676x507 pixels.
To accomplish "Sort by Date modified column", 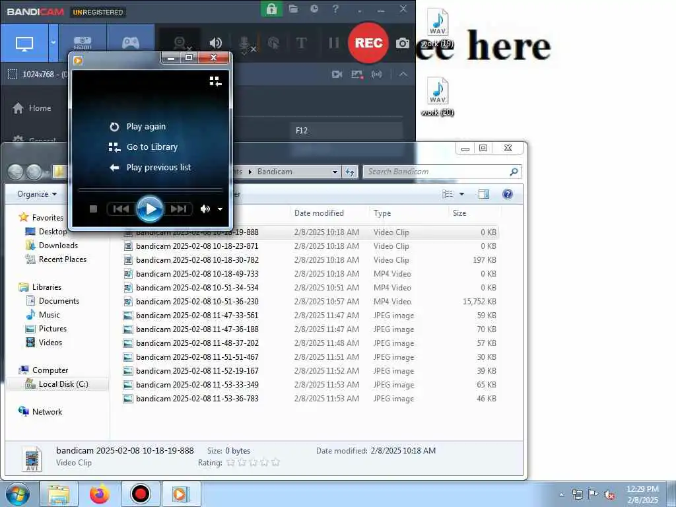I will pos(330,213).
